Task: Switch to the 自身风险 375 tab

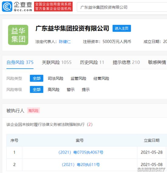Action: point(20,62)
